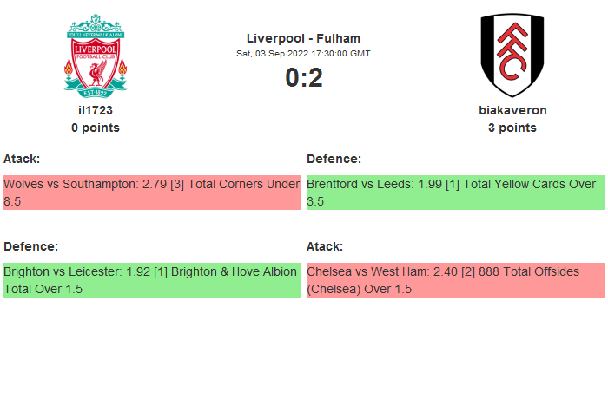Click the 0 points label under il1723

point(96,128)
